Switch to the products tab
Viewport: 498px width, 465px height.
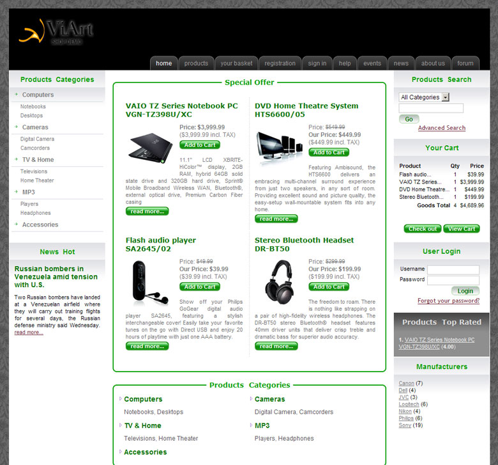(196, 63)
